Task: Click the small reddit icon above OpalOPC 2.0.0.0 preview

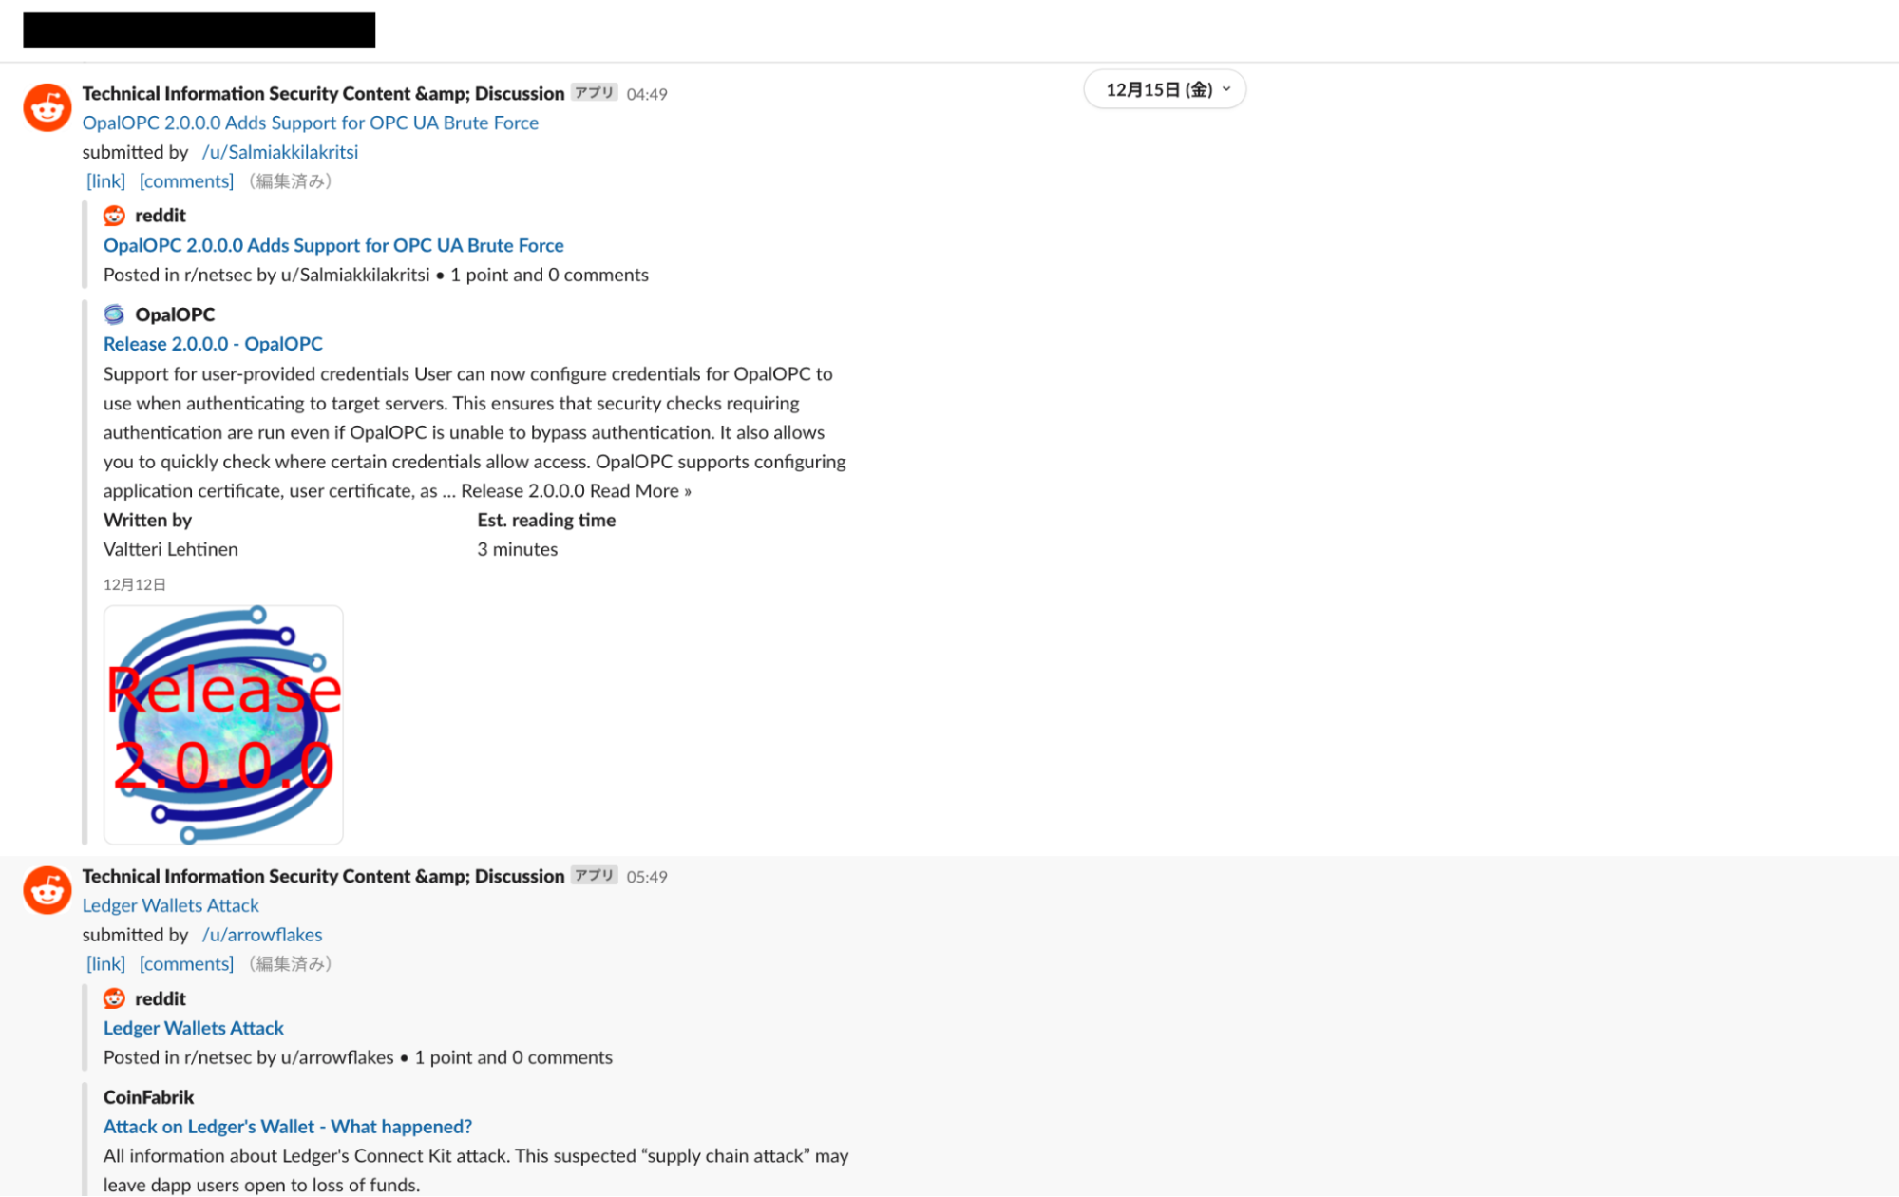Action: (114, 216)
